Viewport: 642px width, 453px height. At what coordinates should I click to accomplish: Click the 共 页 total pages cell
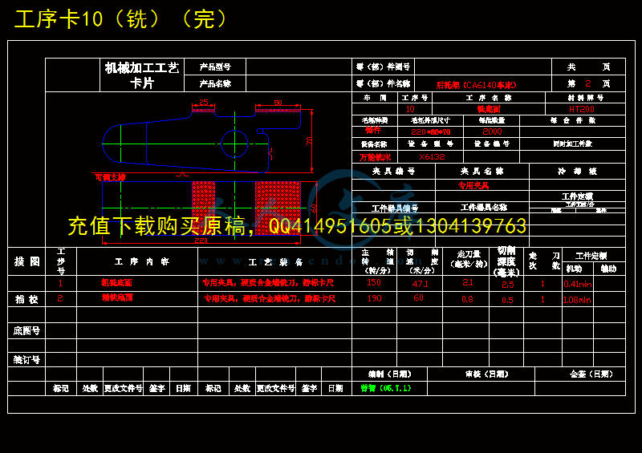[589, 67]
